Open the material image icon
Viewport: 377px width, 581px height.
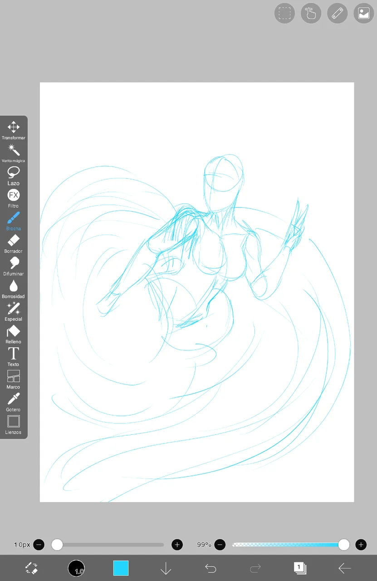[363, 13]
